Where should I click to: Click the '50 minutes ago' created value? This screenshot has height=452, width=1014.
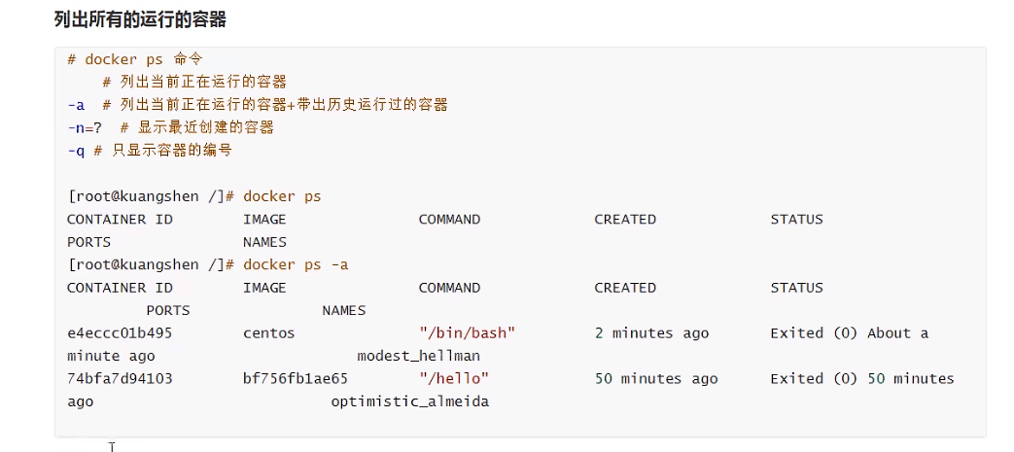click(656, 378)
